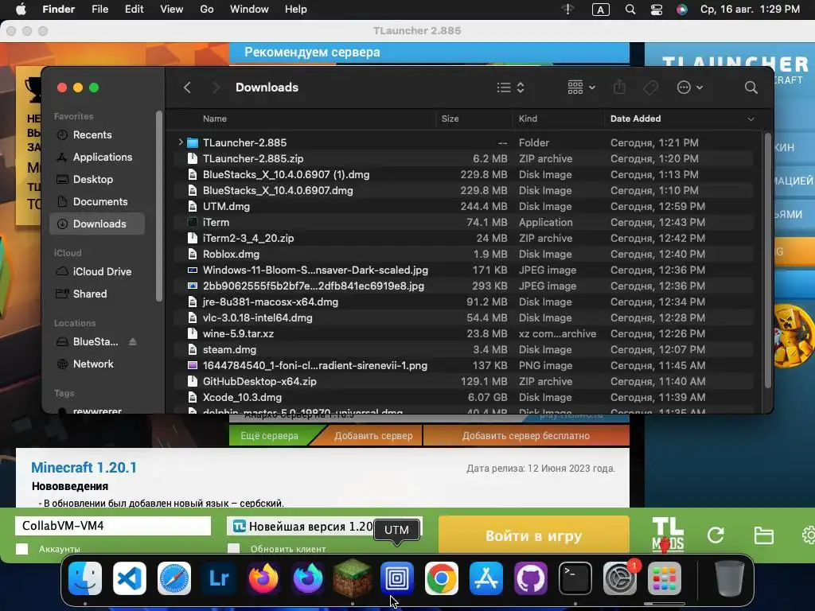Image resolution: width=815 pixels, height=611 pixels.
Task: Open Launchpad from the Dock
Action: click(665, 578)
